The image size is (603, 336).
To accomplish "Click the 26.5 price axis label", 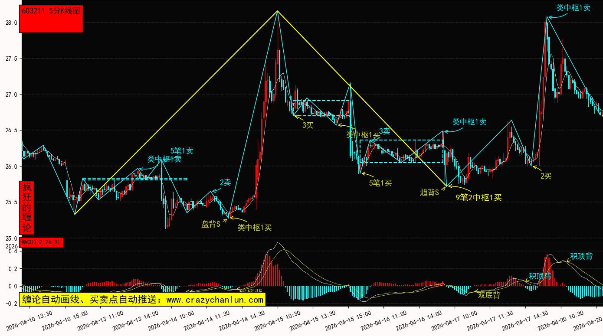I will (x=11, y=130).
